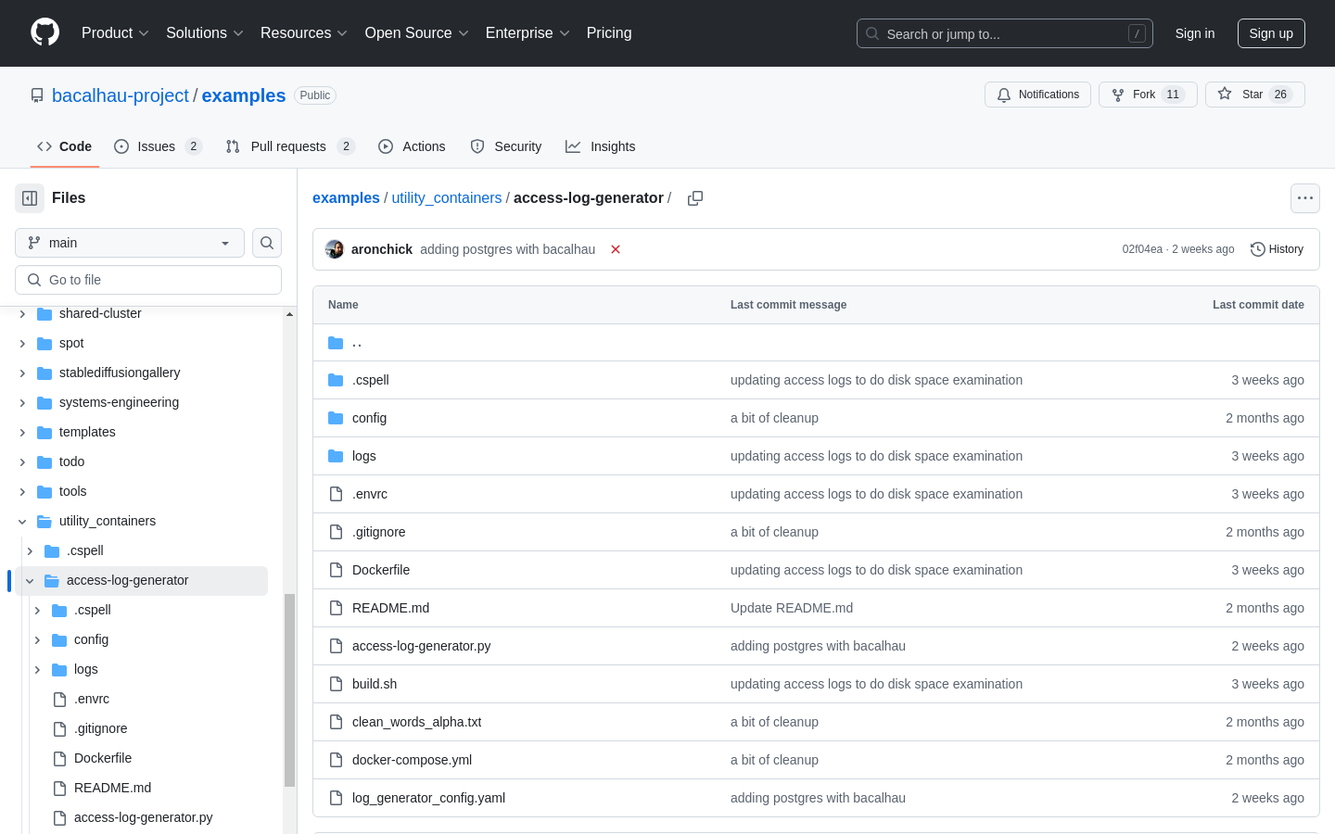
Task: Search files with the magnifier button
Action: (267, 243)
